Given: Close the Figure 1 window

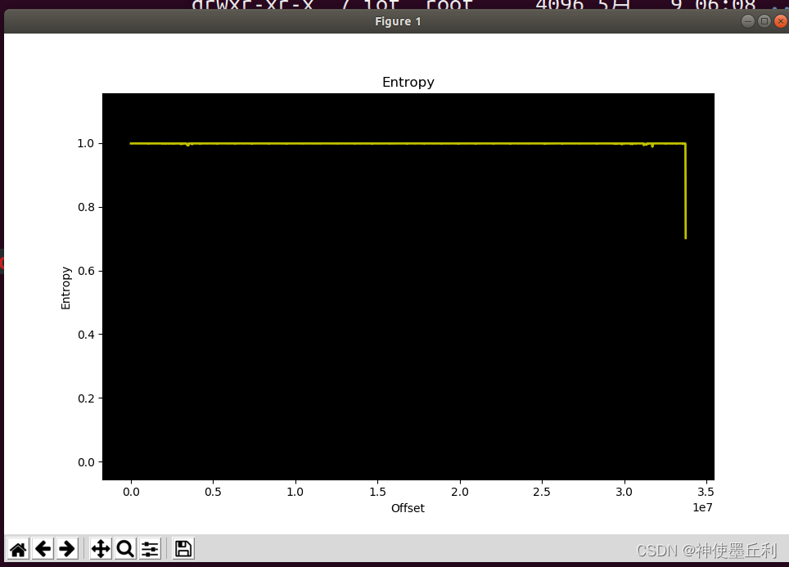Looking at the screenshot, I should click(781, 21).
